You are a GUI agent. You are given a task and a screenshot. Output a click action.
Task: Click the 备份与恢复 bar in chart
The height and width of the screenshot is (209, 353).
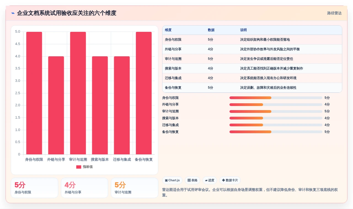pyautogui.click(x=144, y=93)
